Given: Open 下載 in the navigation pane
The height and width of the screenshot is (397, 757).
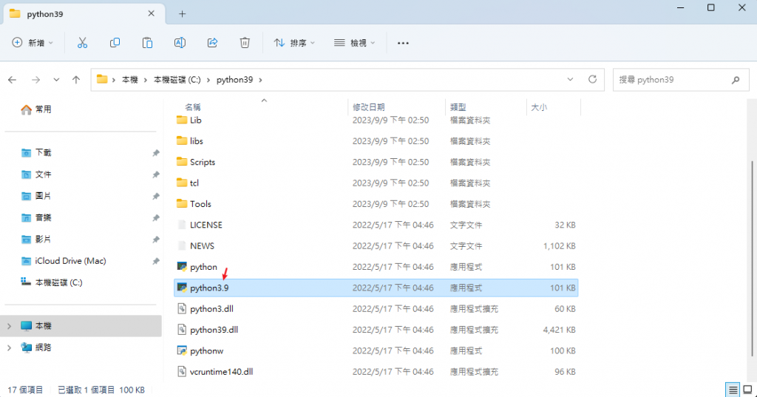Looking at the screenshot, I should (43, 152).
